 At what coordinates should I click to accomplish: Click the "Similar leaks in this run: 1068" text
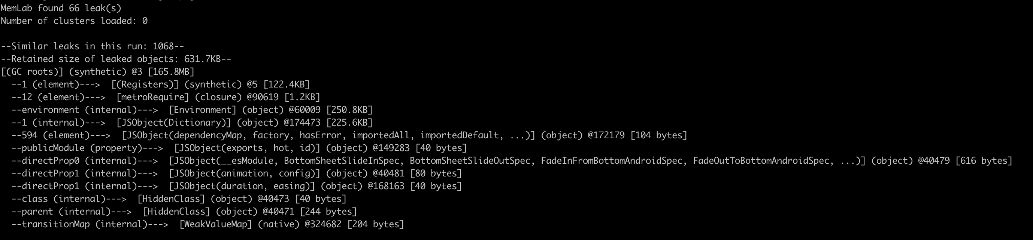92,46
